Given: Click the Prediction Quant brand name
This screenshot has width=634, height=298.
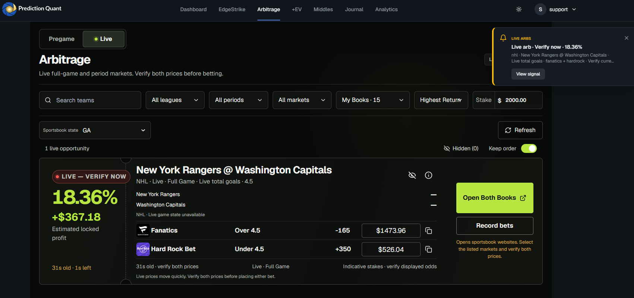Looking at the screenshot, I should pos(40,8).
